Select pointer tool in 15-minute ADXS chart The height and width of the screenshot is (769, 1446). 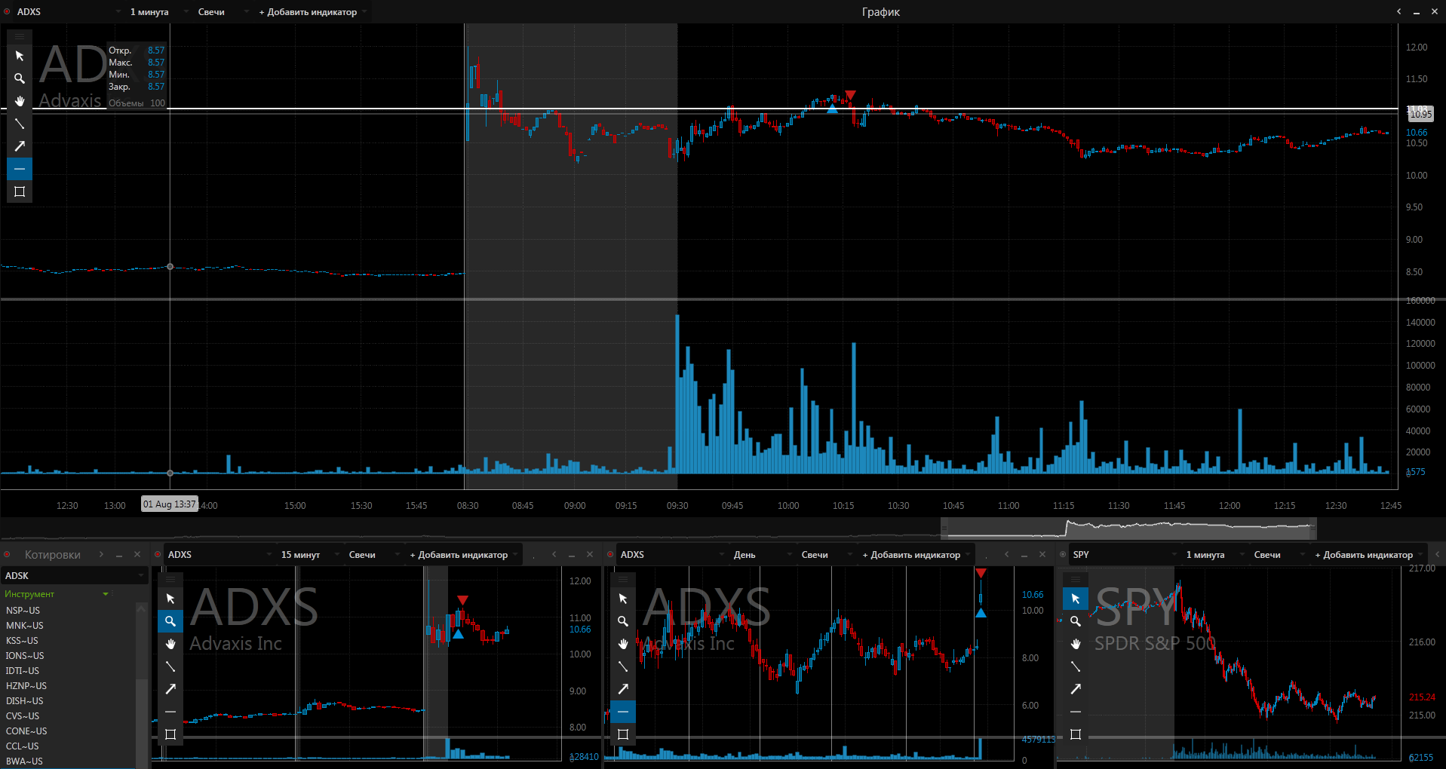(170, 599)
